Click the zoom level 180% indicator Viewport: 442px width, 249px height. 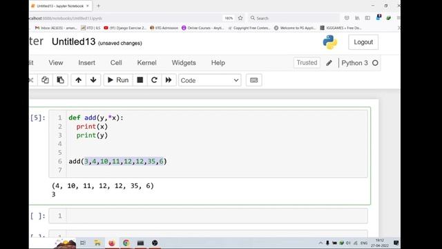pyautogui.click(x=229, y=18)
